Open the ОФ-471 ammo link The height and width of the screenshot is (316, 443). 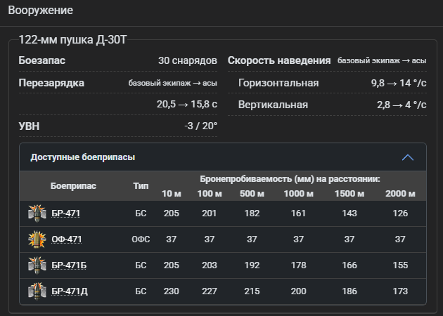(x=66, y=239)
